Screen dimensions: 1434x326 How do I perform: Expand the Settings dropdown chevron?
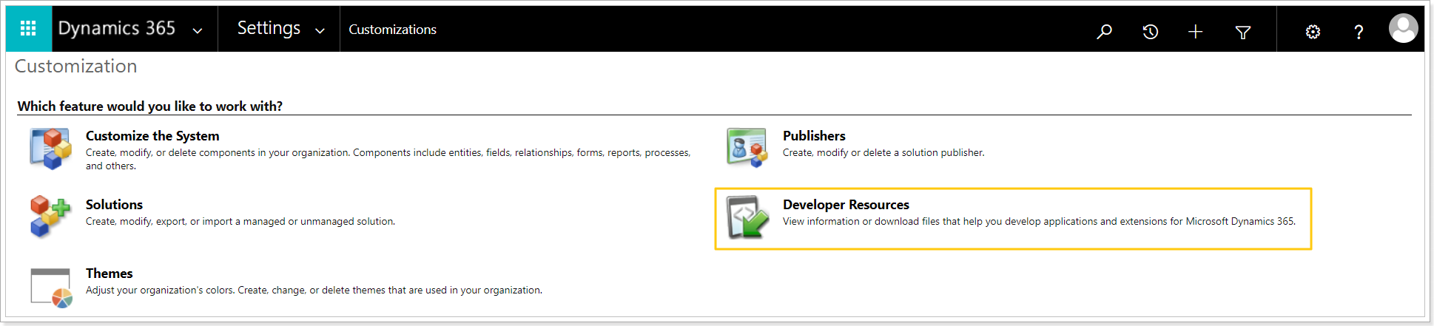click(320, 31)
